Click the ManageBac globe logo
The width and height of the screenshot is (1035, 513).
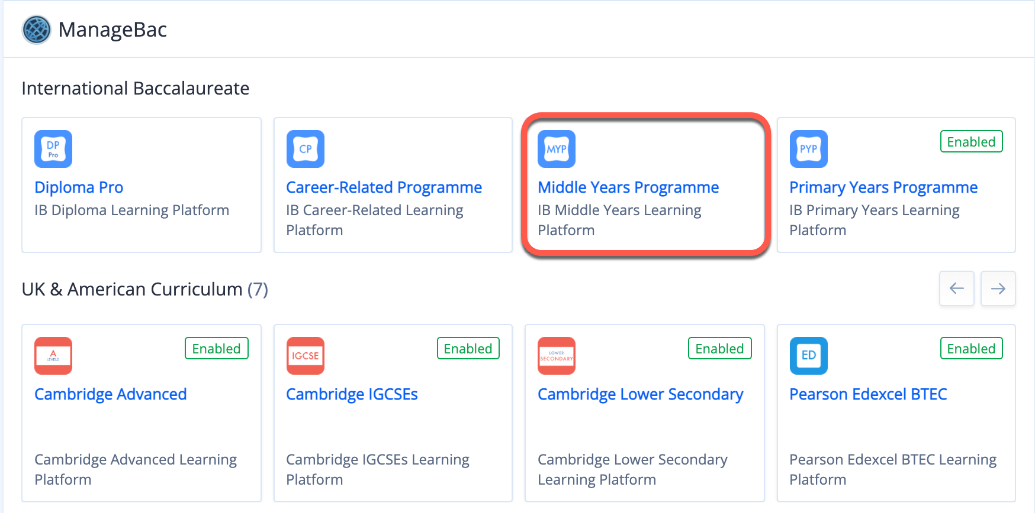tap(37, 30)
